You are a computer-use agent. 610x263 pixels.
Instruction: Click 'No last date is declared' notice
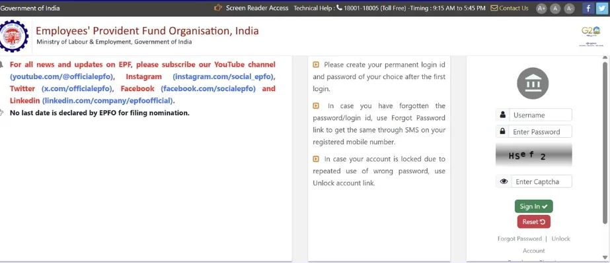pyautogui.click(x=100, y=113)
